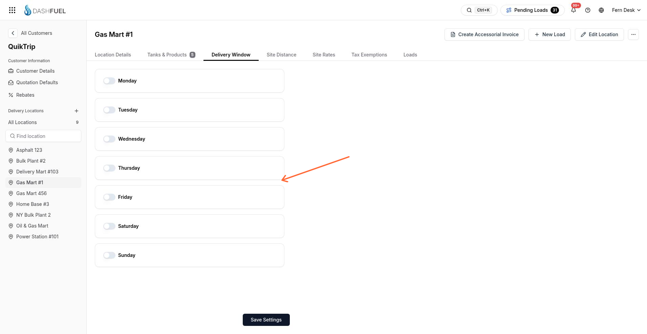This screenshot has height=334, width=647.
Task: Select the Oil & Gas Mart location
Action: pyautogui.click(x=43, y=226)
